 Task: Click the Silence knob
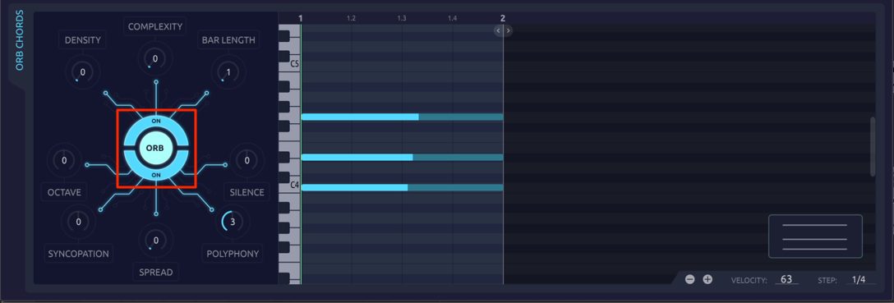(247, 161)
